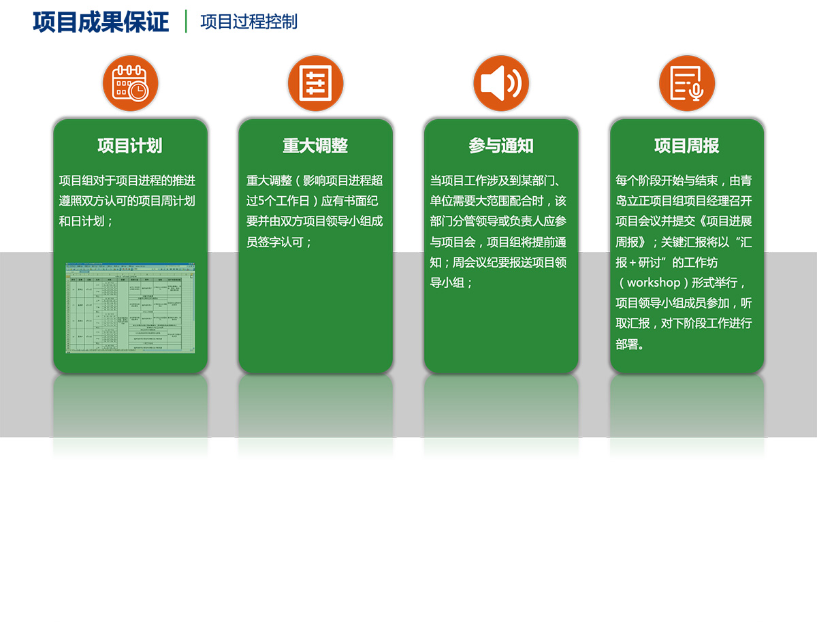The width and height of the screenshot is (817, 634).
Task: Click the body paragraph under 重大调整
Action: 315,211
